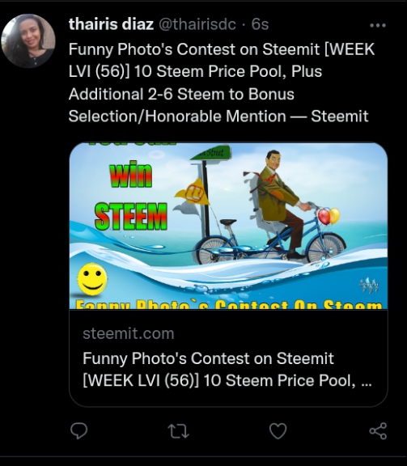The width and height of the screenshot is (407, 466).
Task: Like the tweet with the heart icon
Action: [x=278, y=431]
